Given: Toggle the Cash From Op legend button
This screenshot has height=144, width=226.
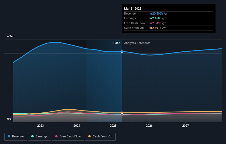Looking at the screenshot, I should click(100, 137).
